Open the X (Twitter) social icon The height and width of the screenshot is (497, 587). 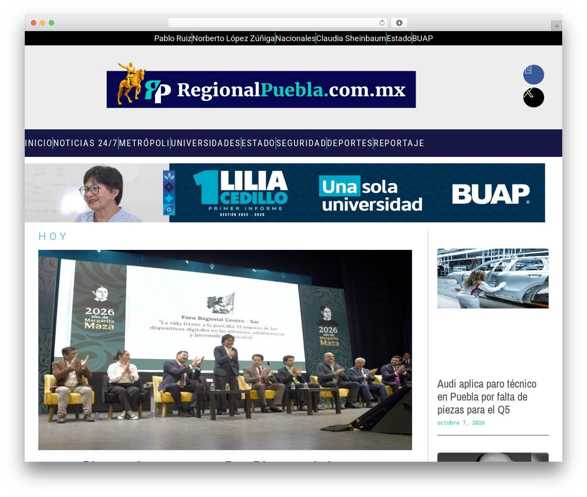pos(533,97)
